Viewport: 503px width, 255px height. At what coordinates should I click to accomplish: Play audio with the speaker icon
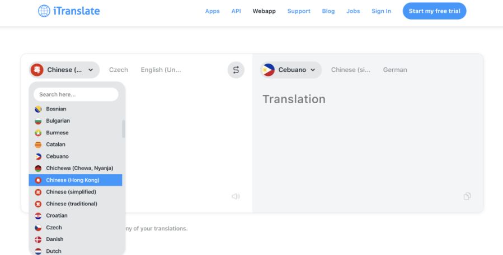pos(236,196)
